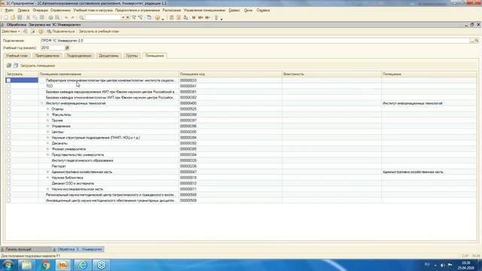The image size is (482, 271).
Task: Click the Загрузить помещения button
Action: (38, 65)
